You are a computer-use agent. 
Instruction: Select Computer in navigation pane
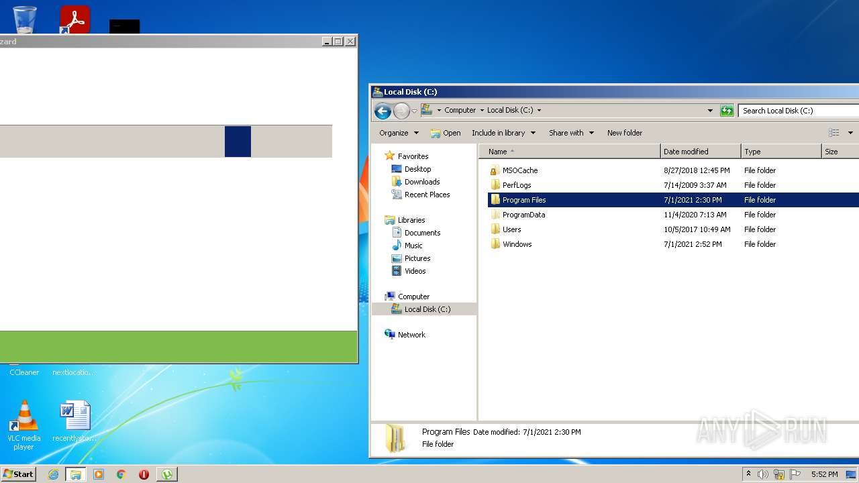coord(413,297)
